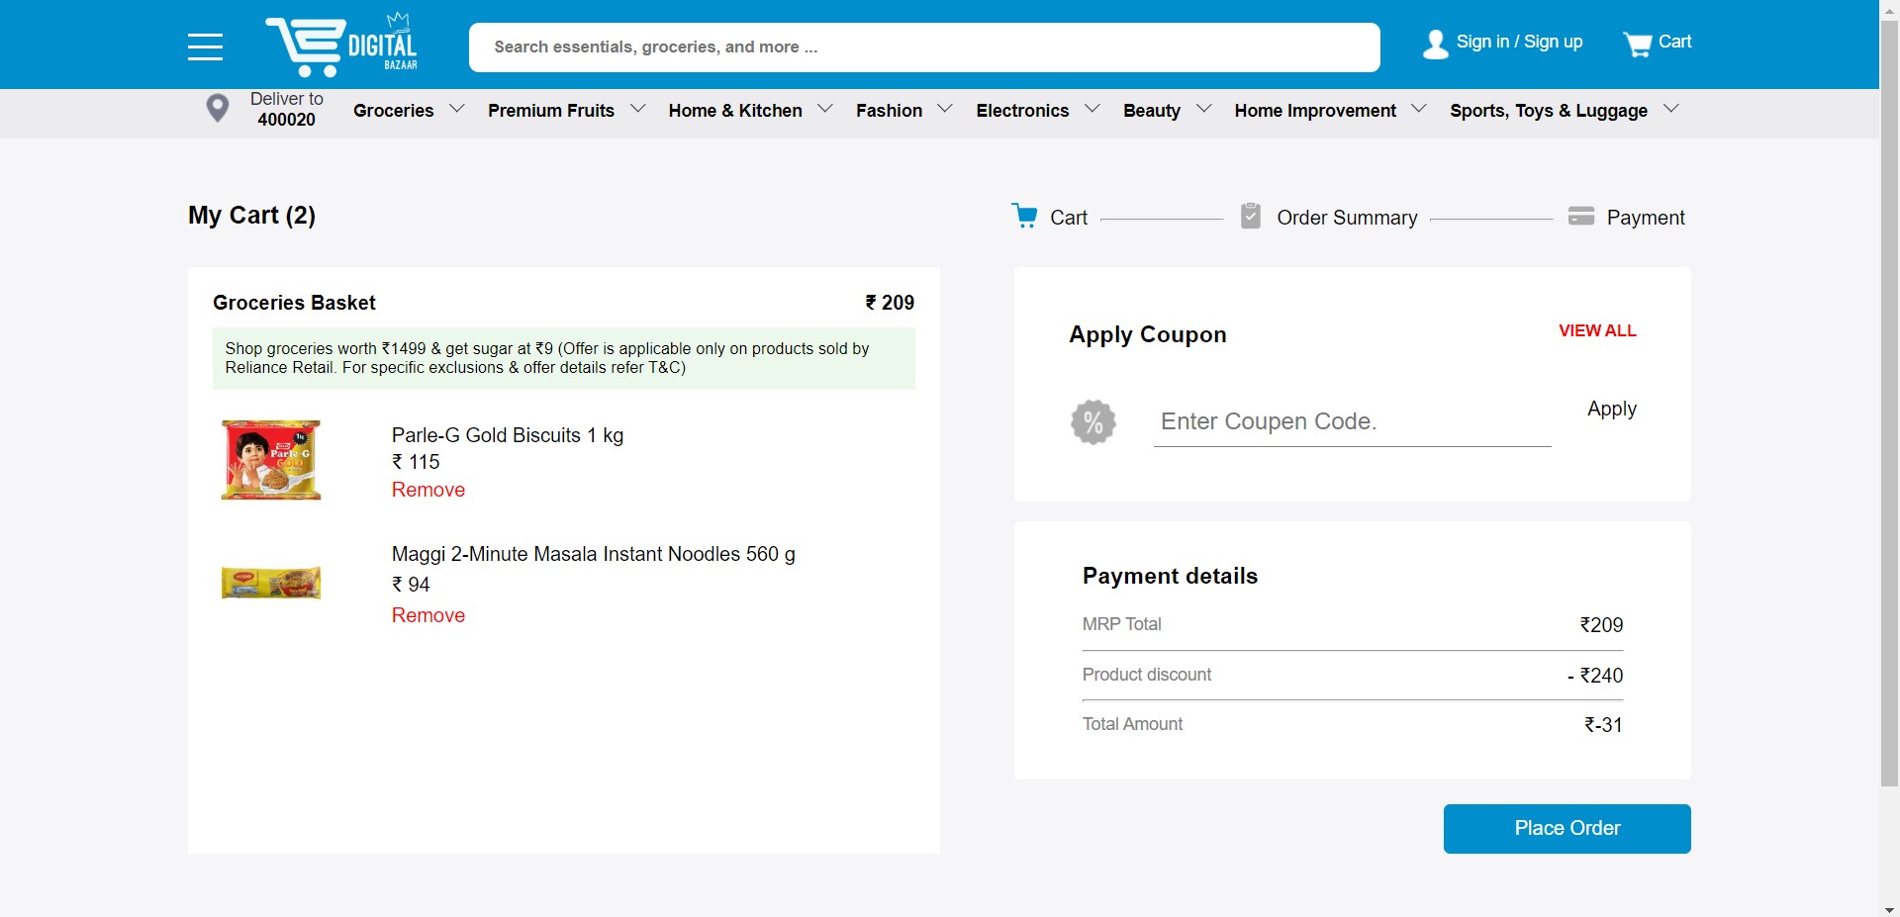The height and width of the screenshot is (917, 1900).
Task: Click the Parle-G Gold Biscuits 1 kg title
Action: [508, 435]
